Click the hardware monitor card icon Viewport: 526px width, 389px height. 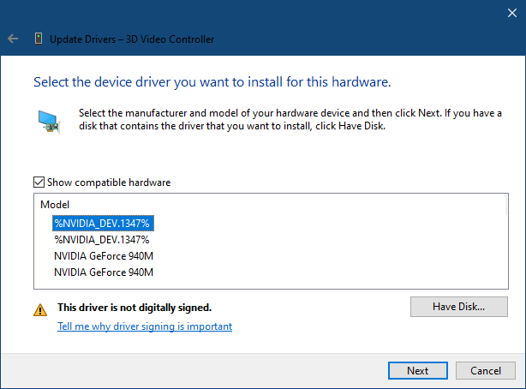coord(49,122)
